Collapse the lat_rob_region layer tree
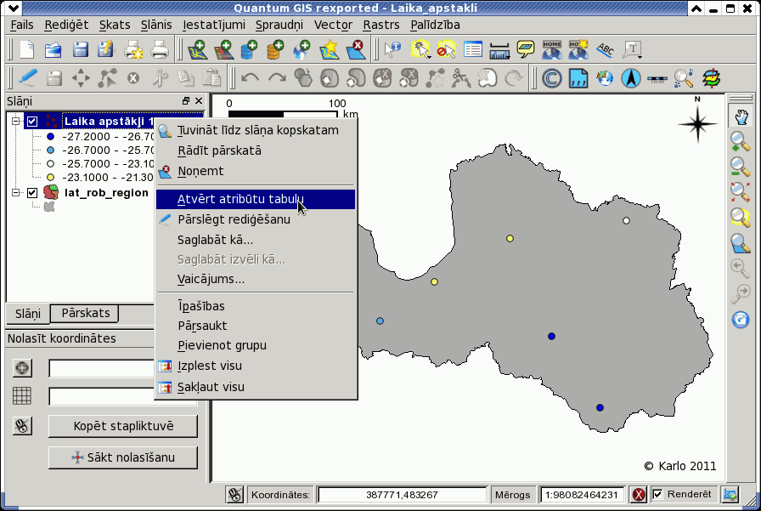 pyautogui.click(x=15, y=192)
